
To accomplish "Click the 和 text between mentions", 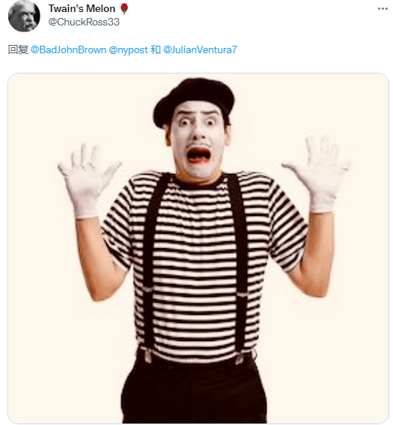I will pyautogui.click(x=156, y=50).
